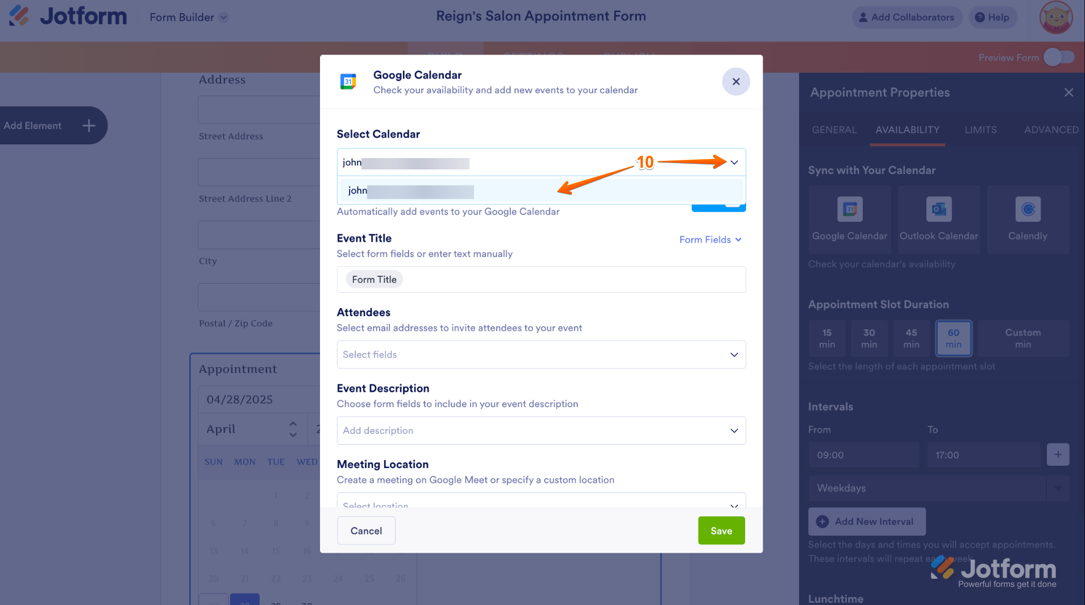
Task: Click the Address field label
Action: [222, 80]
